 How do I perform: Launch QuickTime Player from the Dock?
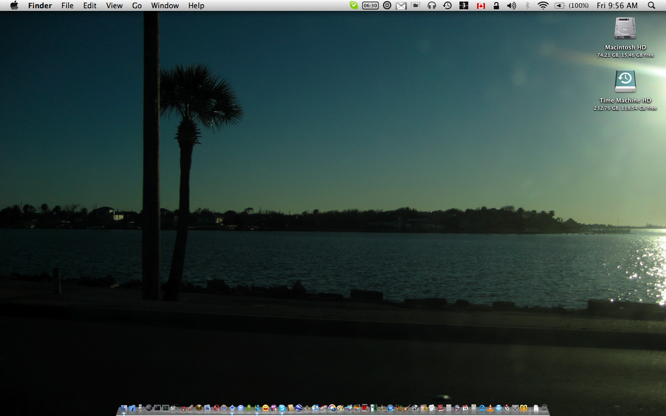click(482, 408)
